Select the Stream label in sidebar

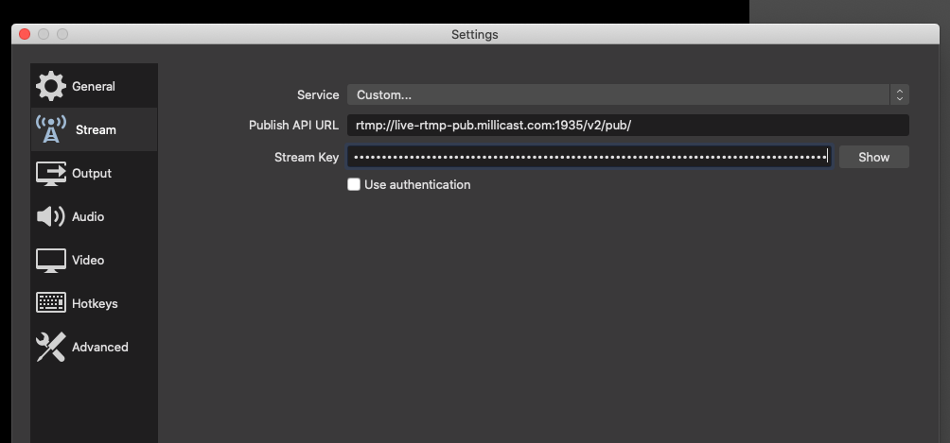point(96,129)
